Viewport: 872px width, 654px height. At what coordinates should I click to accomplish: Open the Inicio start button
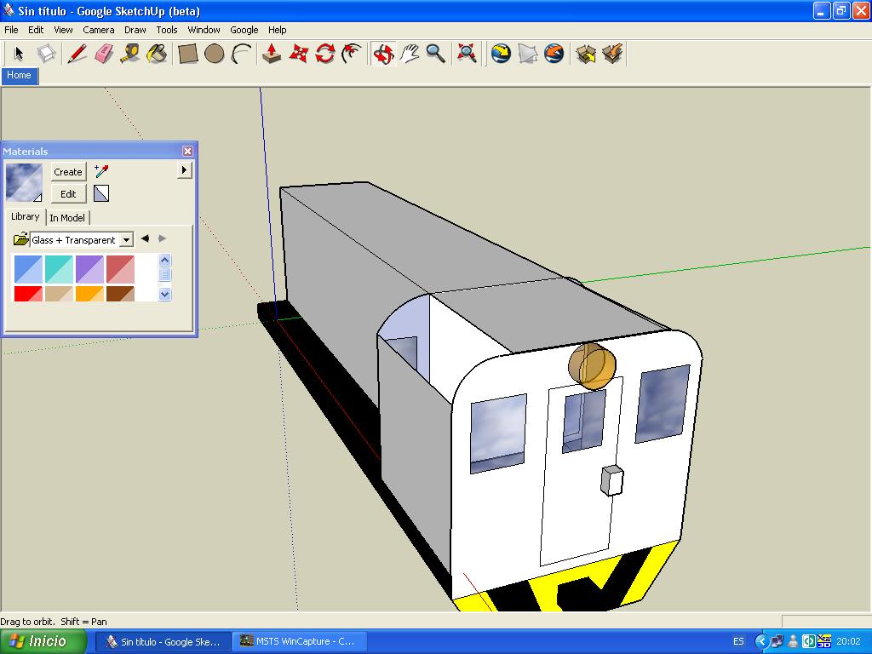pyautogui.click(x=44, y=641)
